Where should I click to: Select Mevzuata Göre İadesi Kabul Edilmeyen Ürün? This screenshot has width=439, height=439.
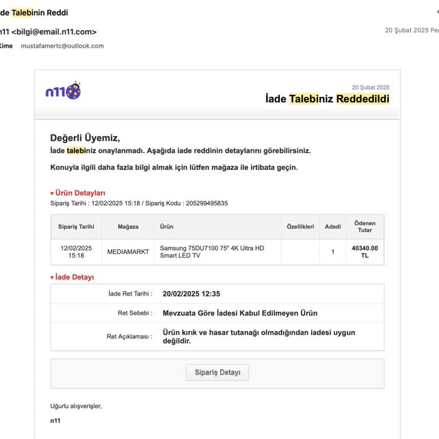tap(240, 313)
